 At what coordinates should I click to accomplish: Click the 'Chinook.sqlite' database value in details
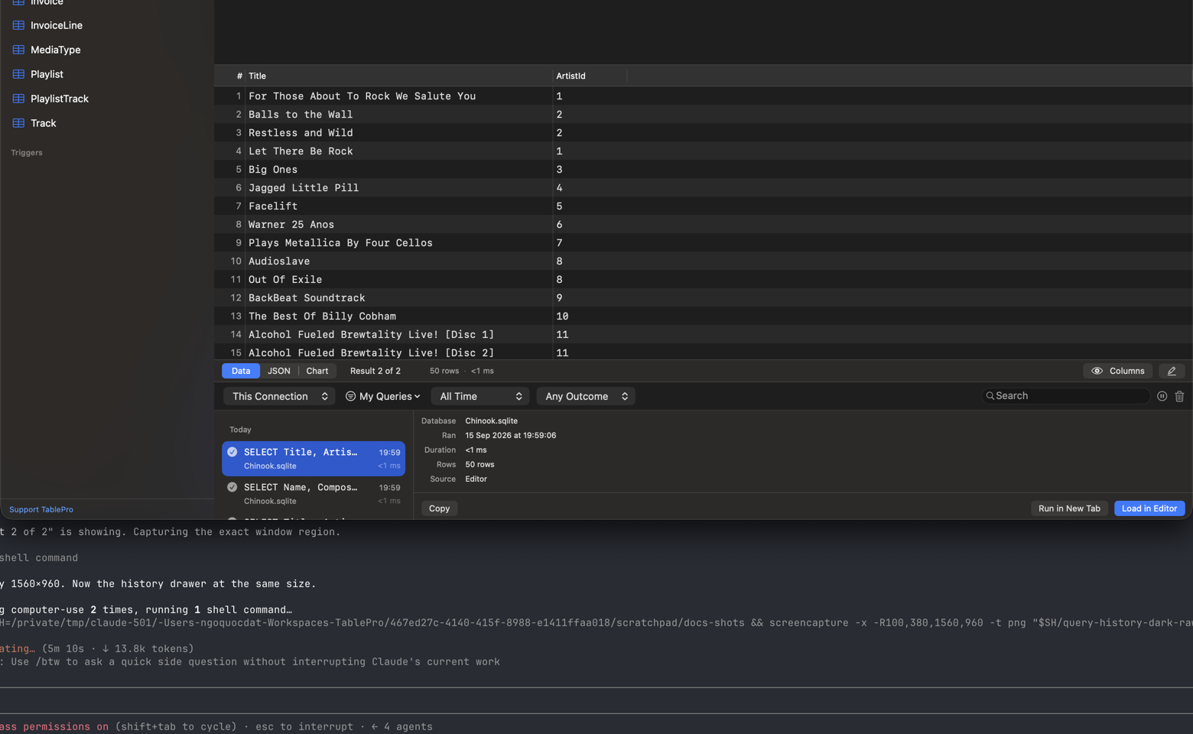(492, 421)
